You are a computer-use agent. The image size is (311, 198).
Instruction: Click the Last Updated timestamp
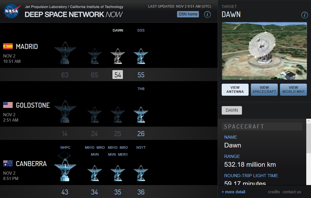coord(180,6)
